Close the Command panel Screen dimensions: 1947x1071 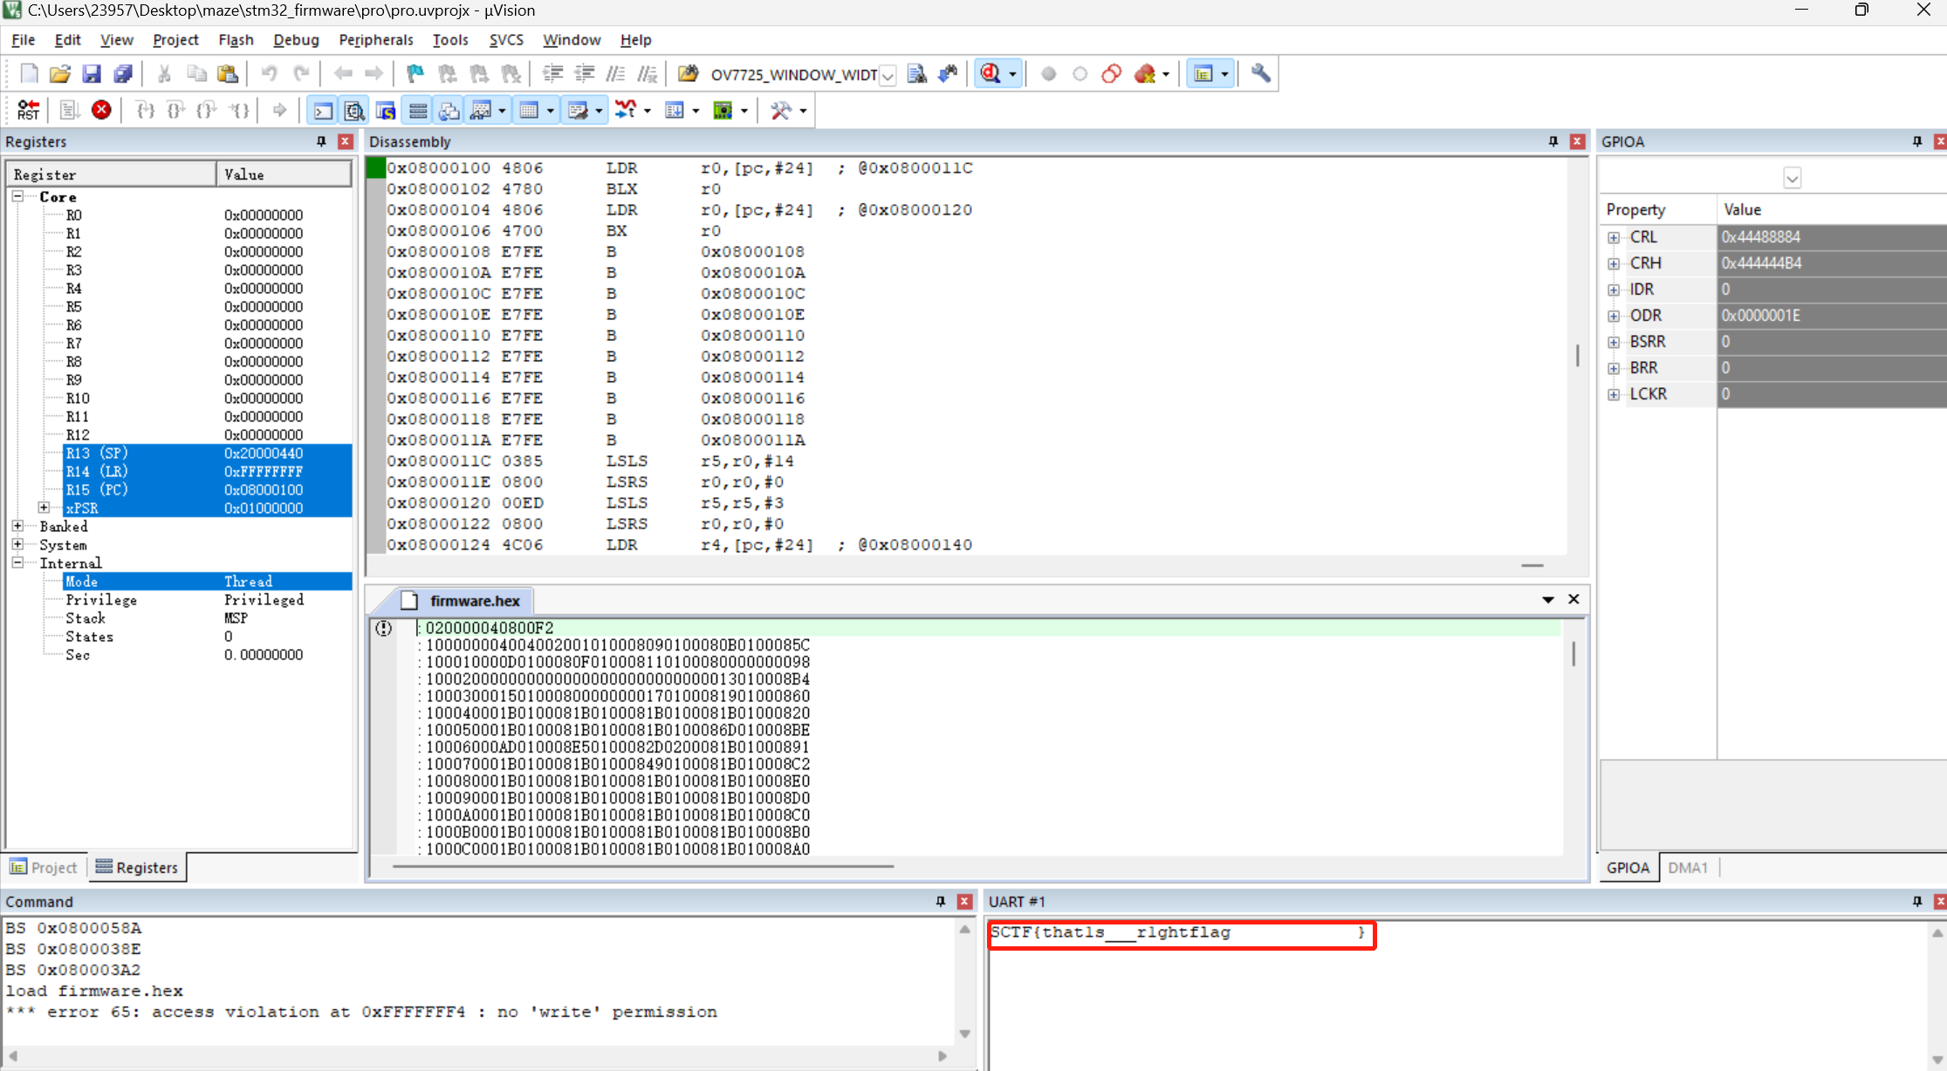(x=964, y=901)
